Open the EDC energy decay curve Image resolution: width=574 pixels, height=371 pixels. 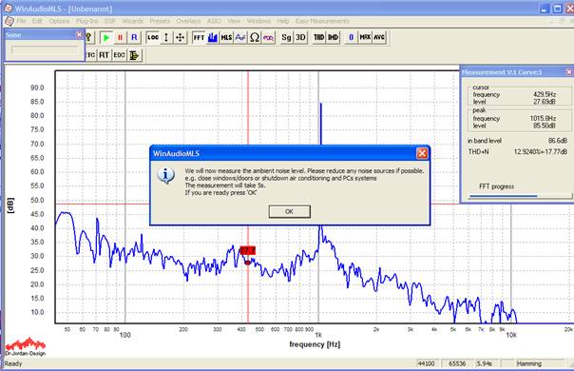pos(119,55)
